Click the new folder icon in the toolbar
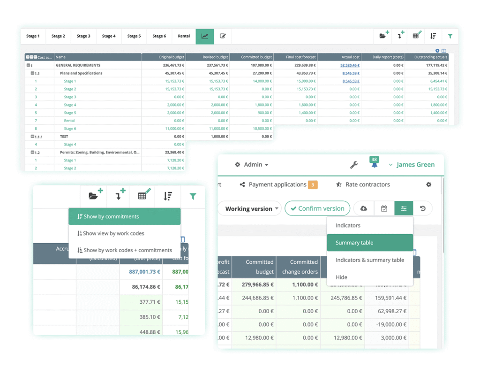Screen dimensions: 480x376 383,36
